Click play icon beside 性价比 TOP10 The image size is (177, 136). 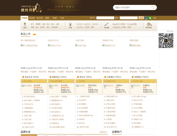point(78,77)
